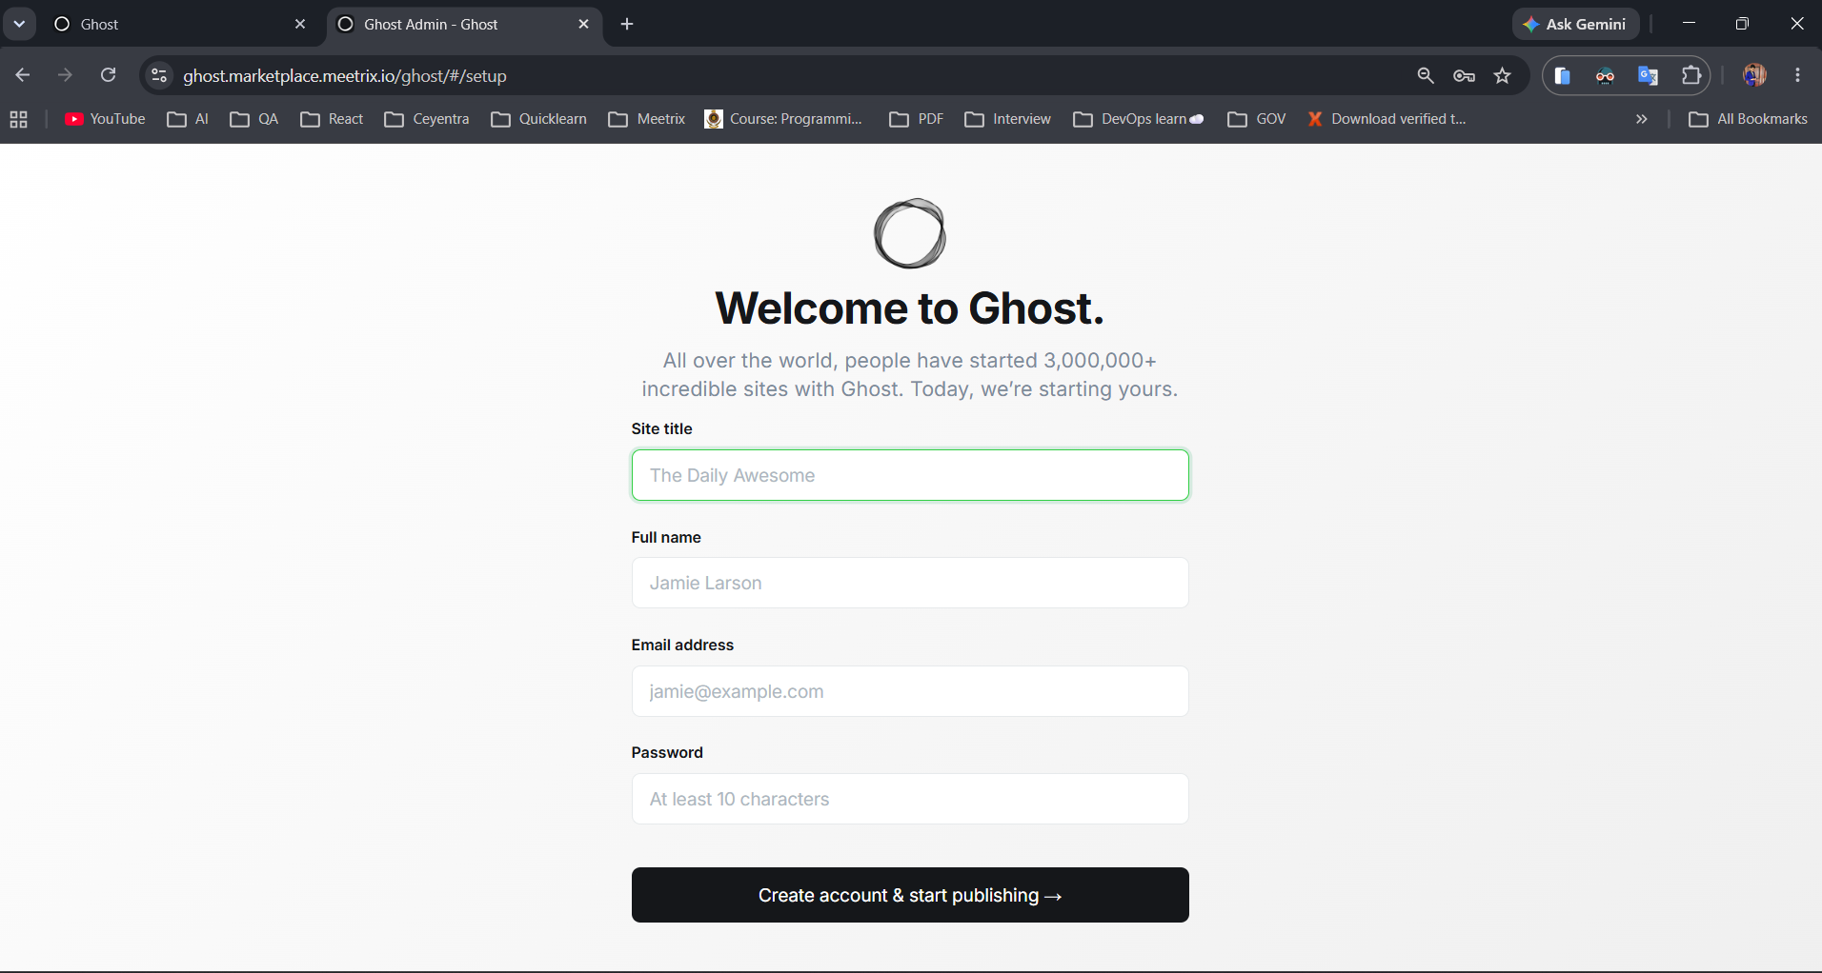Open the YouTube bookmark
Viewport: 1822px width, 973px height.
coord(105,119)
